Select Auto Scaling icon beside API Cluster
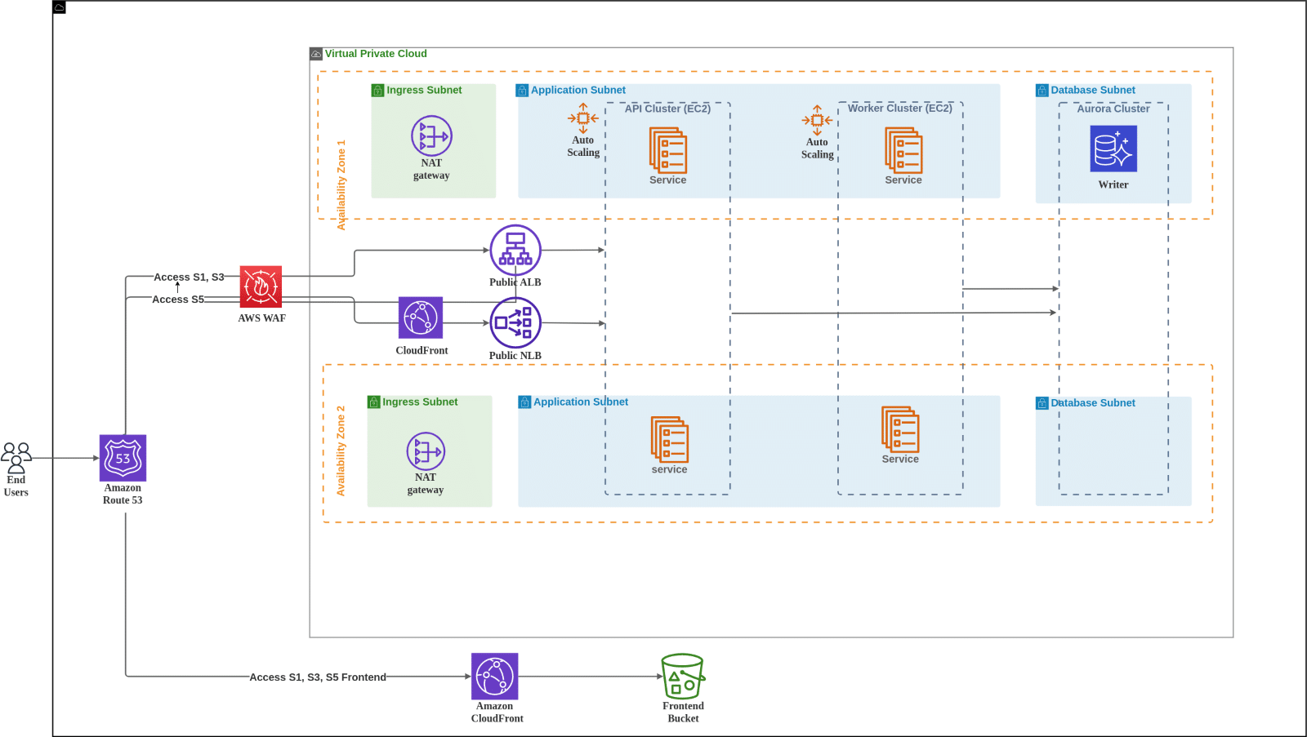1307x737 pixels. pyautogui.click(x=583, y=118)
